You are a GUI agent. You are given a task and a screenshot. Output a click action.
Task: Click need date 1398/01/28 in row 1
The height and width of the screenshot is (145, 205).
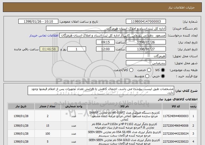point(21,116)
